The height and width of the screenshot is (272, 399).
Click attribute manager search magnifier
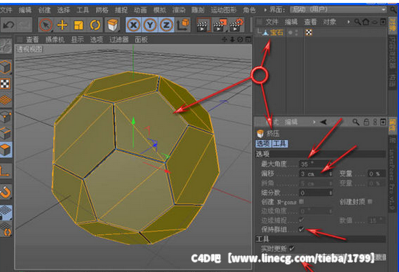355,122
